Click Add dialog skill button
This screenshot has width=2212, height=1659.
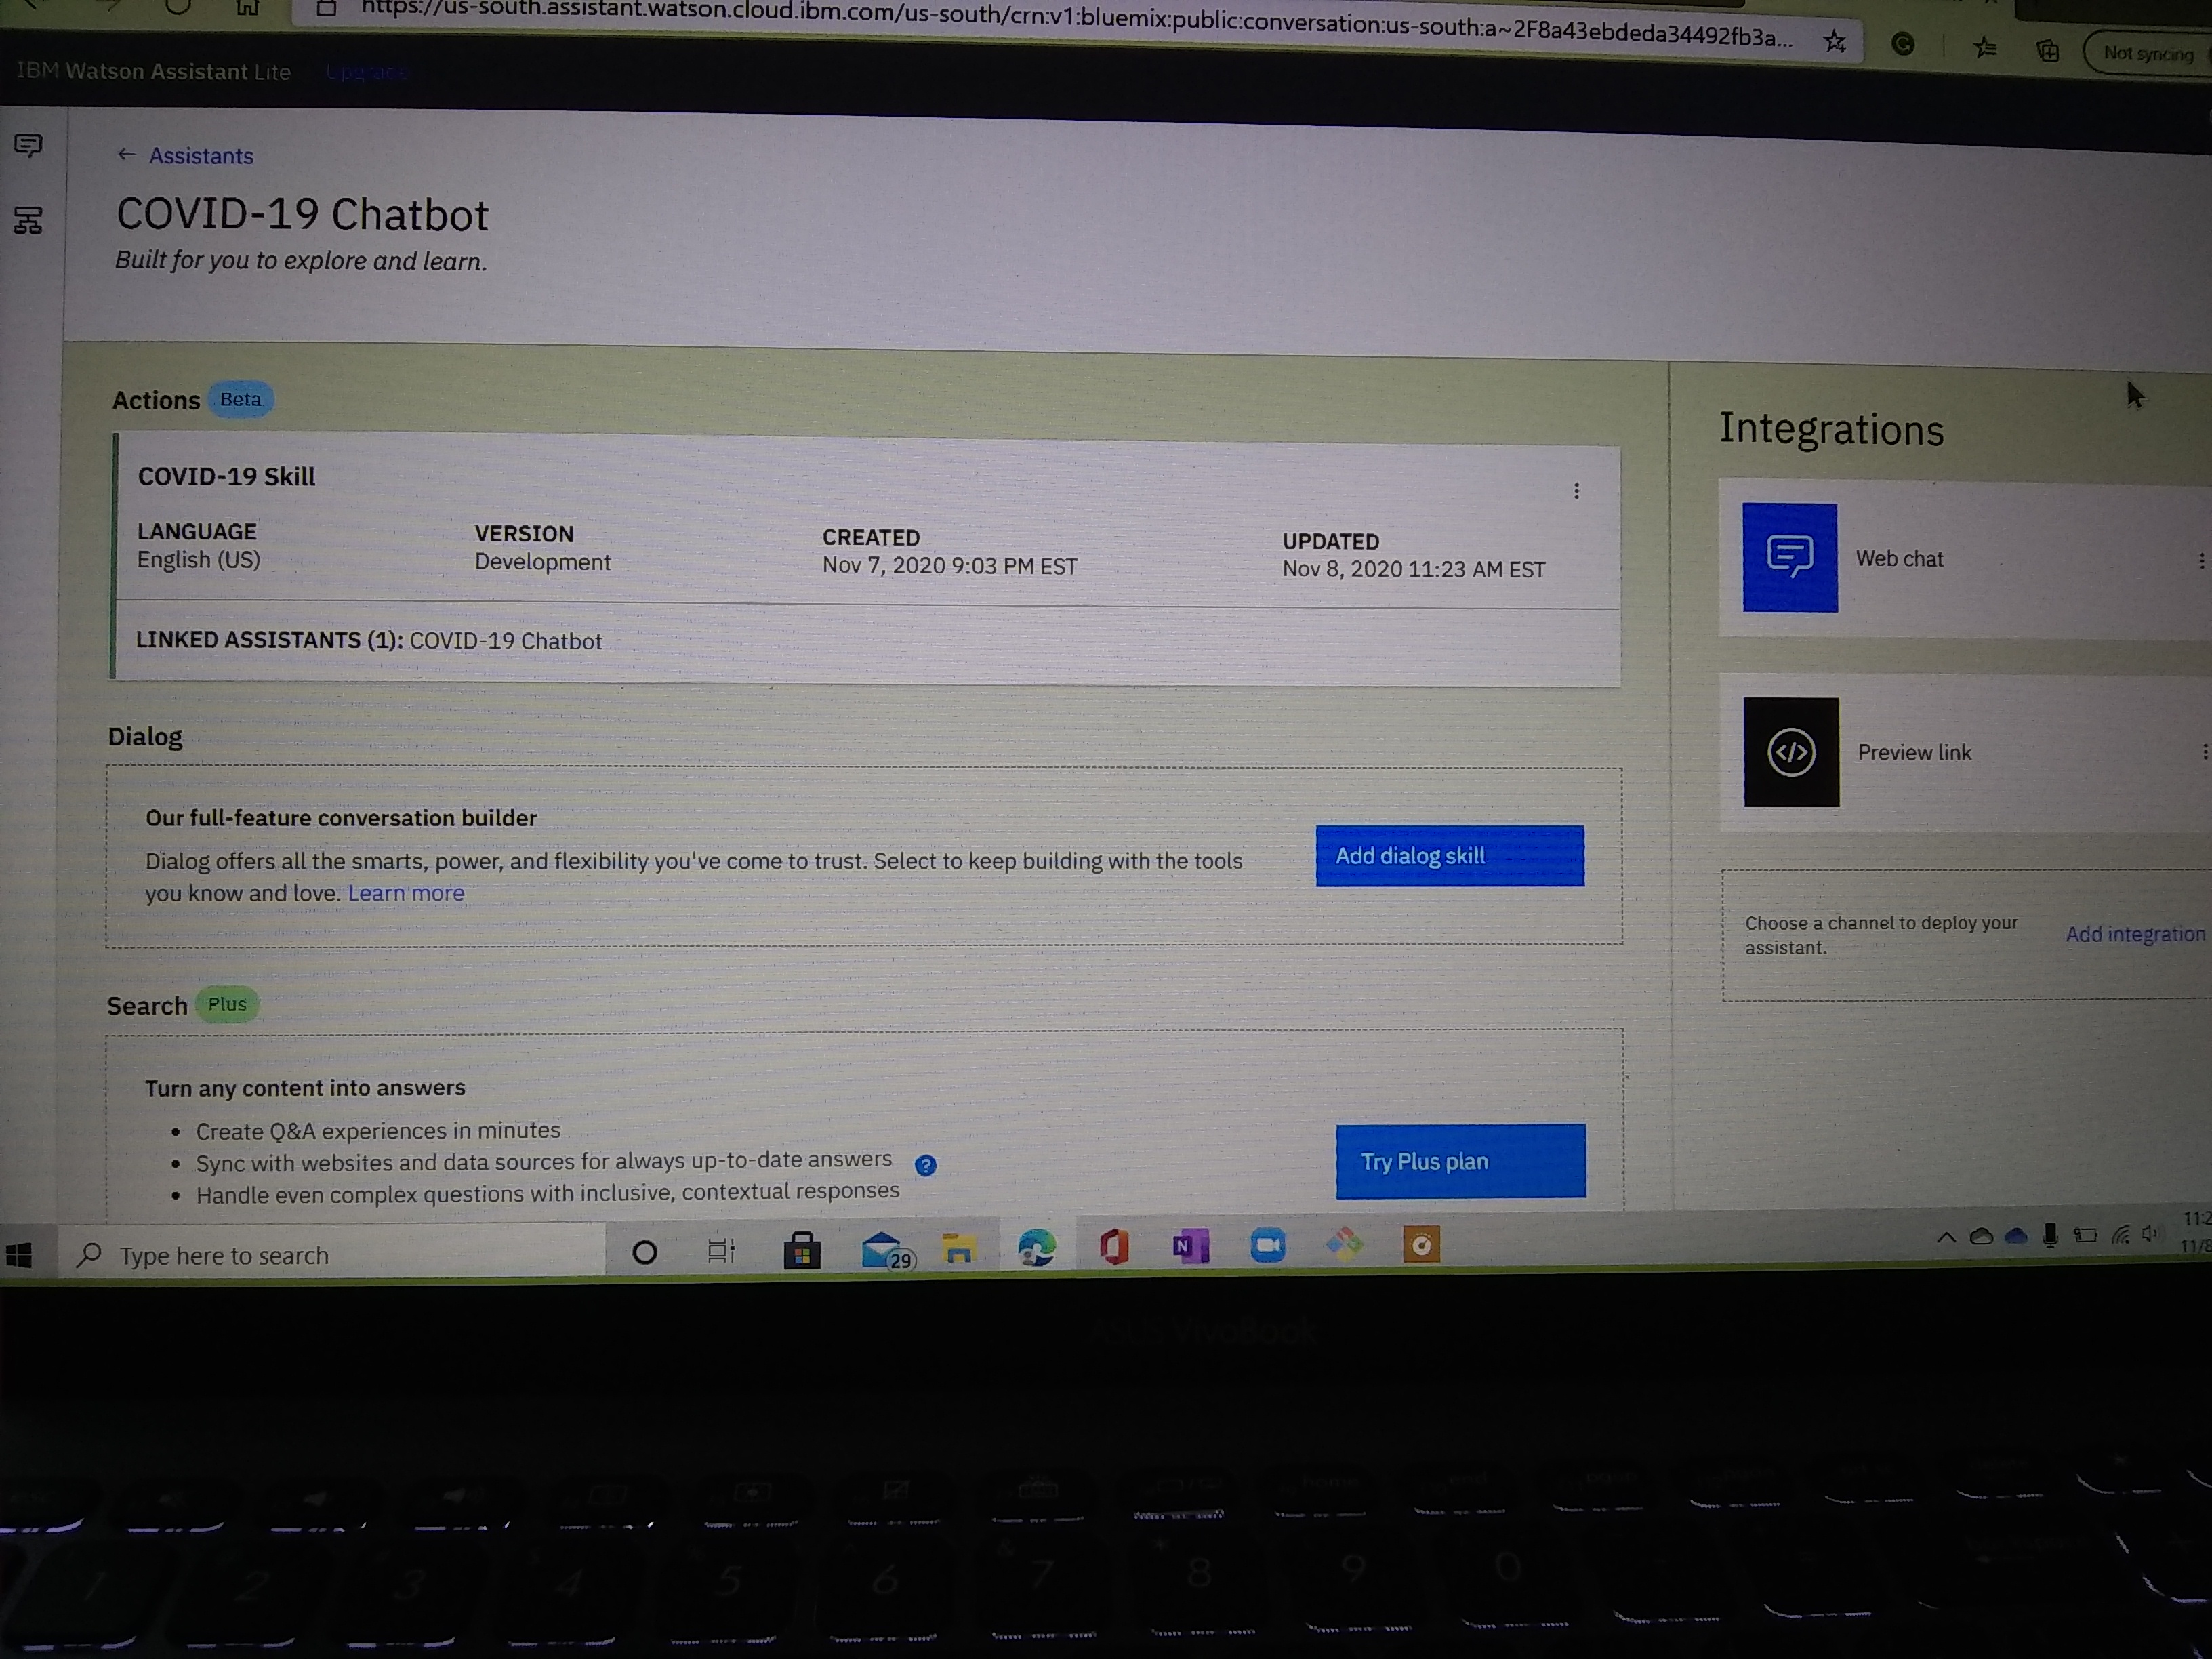(1449, 856)
